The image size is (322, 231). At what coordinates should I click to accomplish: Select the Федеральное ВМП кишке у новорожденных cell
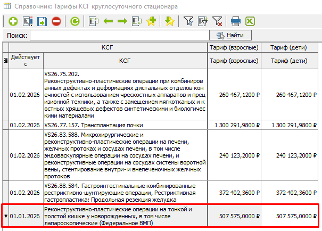125,216
